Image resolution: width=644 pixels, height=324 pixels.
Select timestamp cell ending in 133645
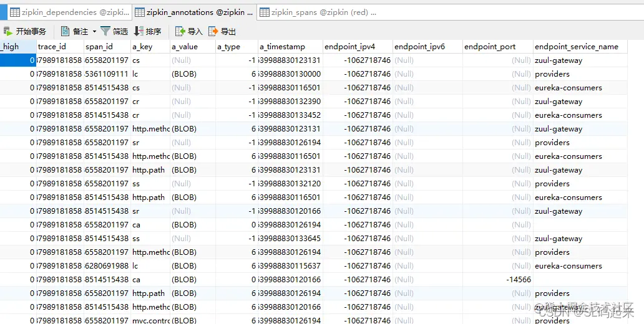point(290,238)
